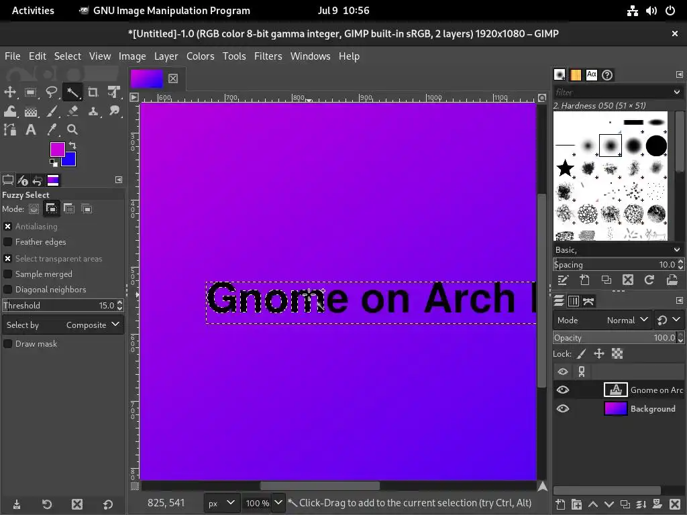Open Activities overview
The height and width of the screenshot is (515, 687).
point(33,11)
